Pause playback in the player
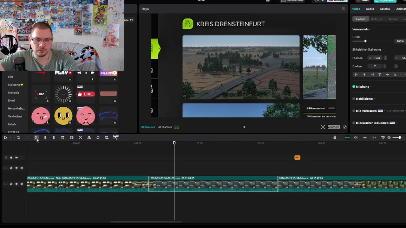The width and height of the screenshot is (406, 228). click(244, 127)
